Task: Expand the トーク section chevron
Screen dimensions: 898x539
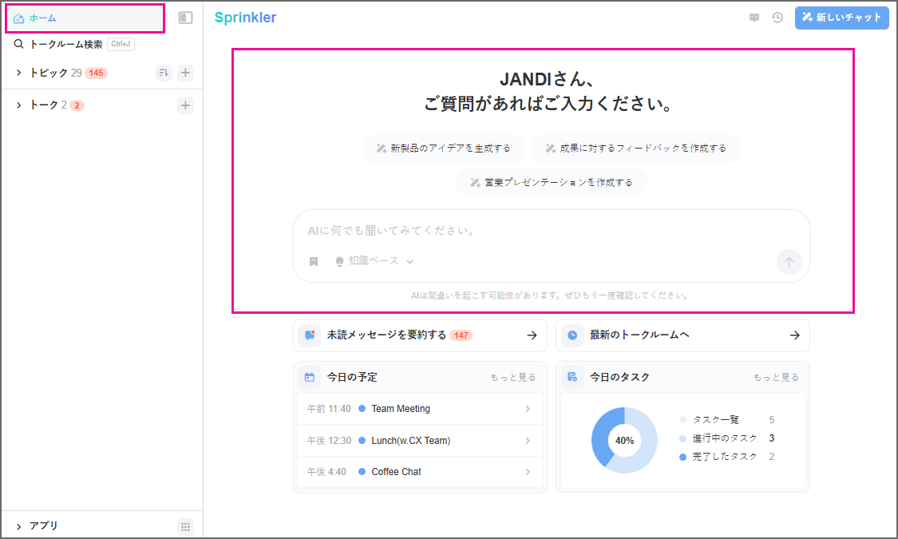Action: coord(19,105)
